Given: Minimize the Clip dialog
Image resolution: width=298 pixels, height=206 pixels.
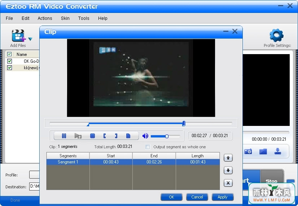Looking at the screenshot, I should click(x=225, y=31).
